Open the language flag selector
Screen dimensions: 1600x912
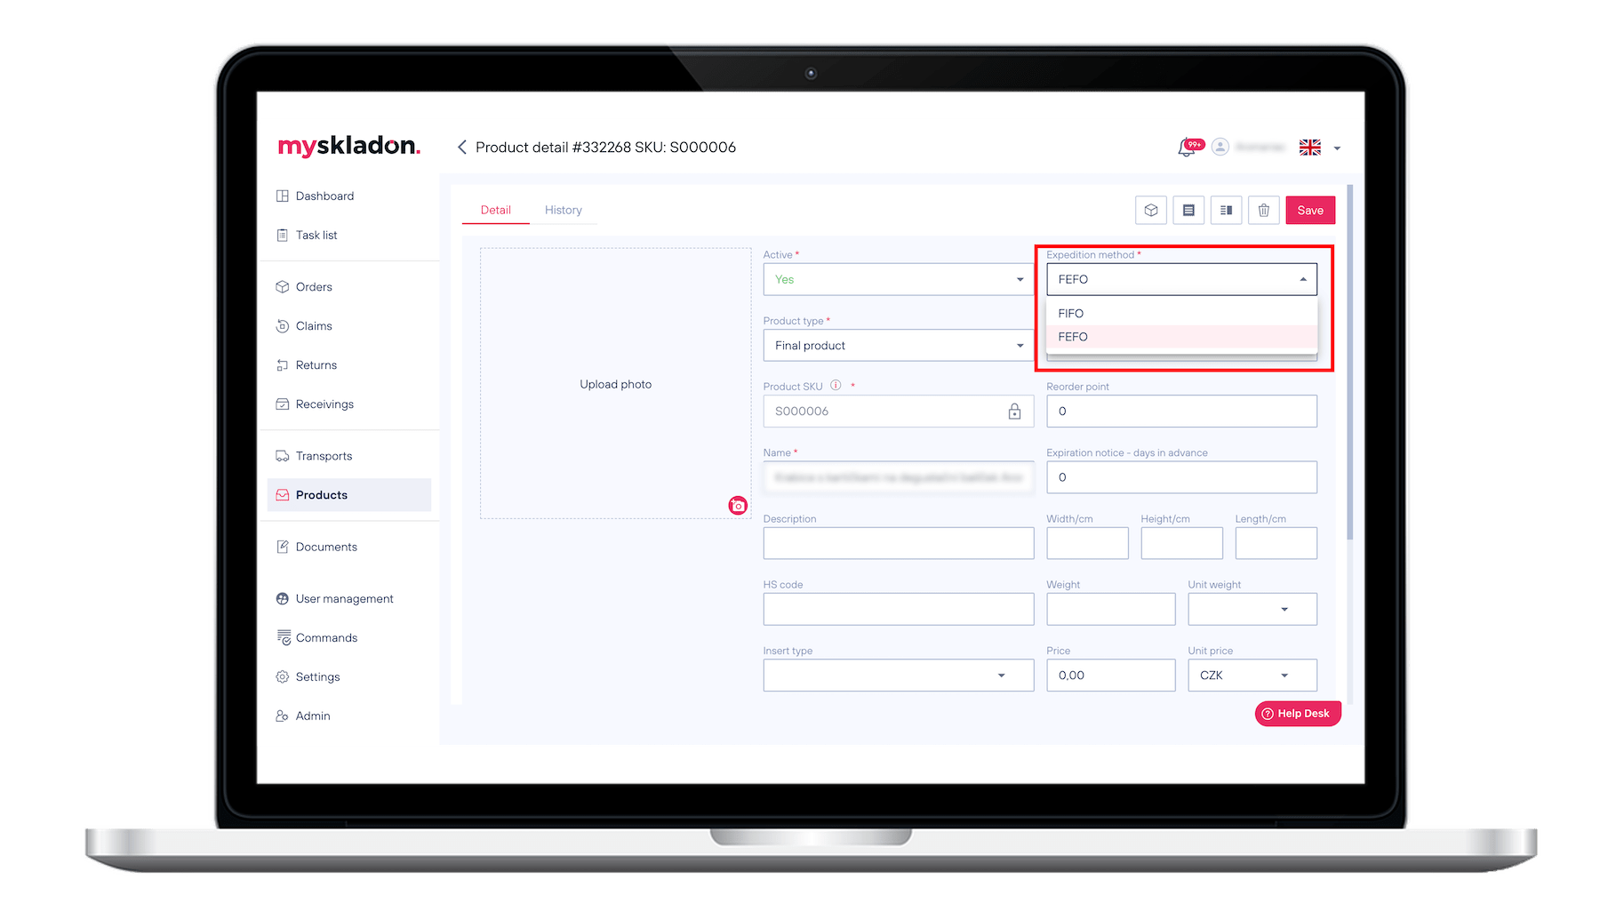[1319, 148]
